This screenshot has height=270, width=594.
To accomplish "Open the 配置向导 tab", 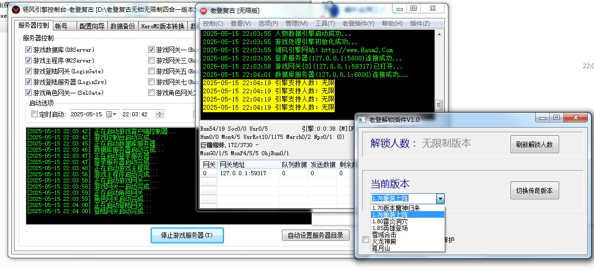I will (92, 26).
